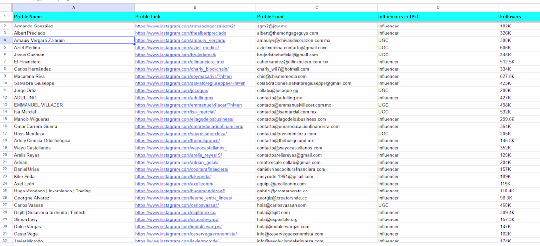Viewport: 540px width, 246px height.
Task: Select the El Financiero name cell
Action: [73, 62]
